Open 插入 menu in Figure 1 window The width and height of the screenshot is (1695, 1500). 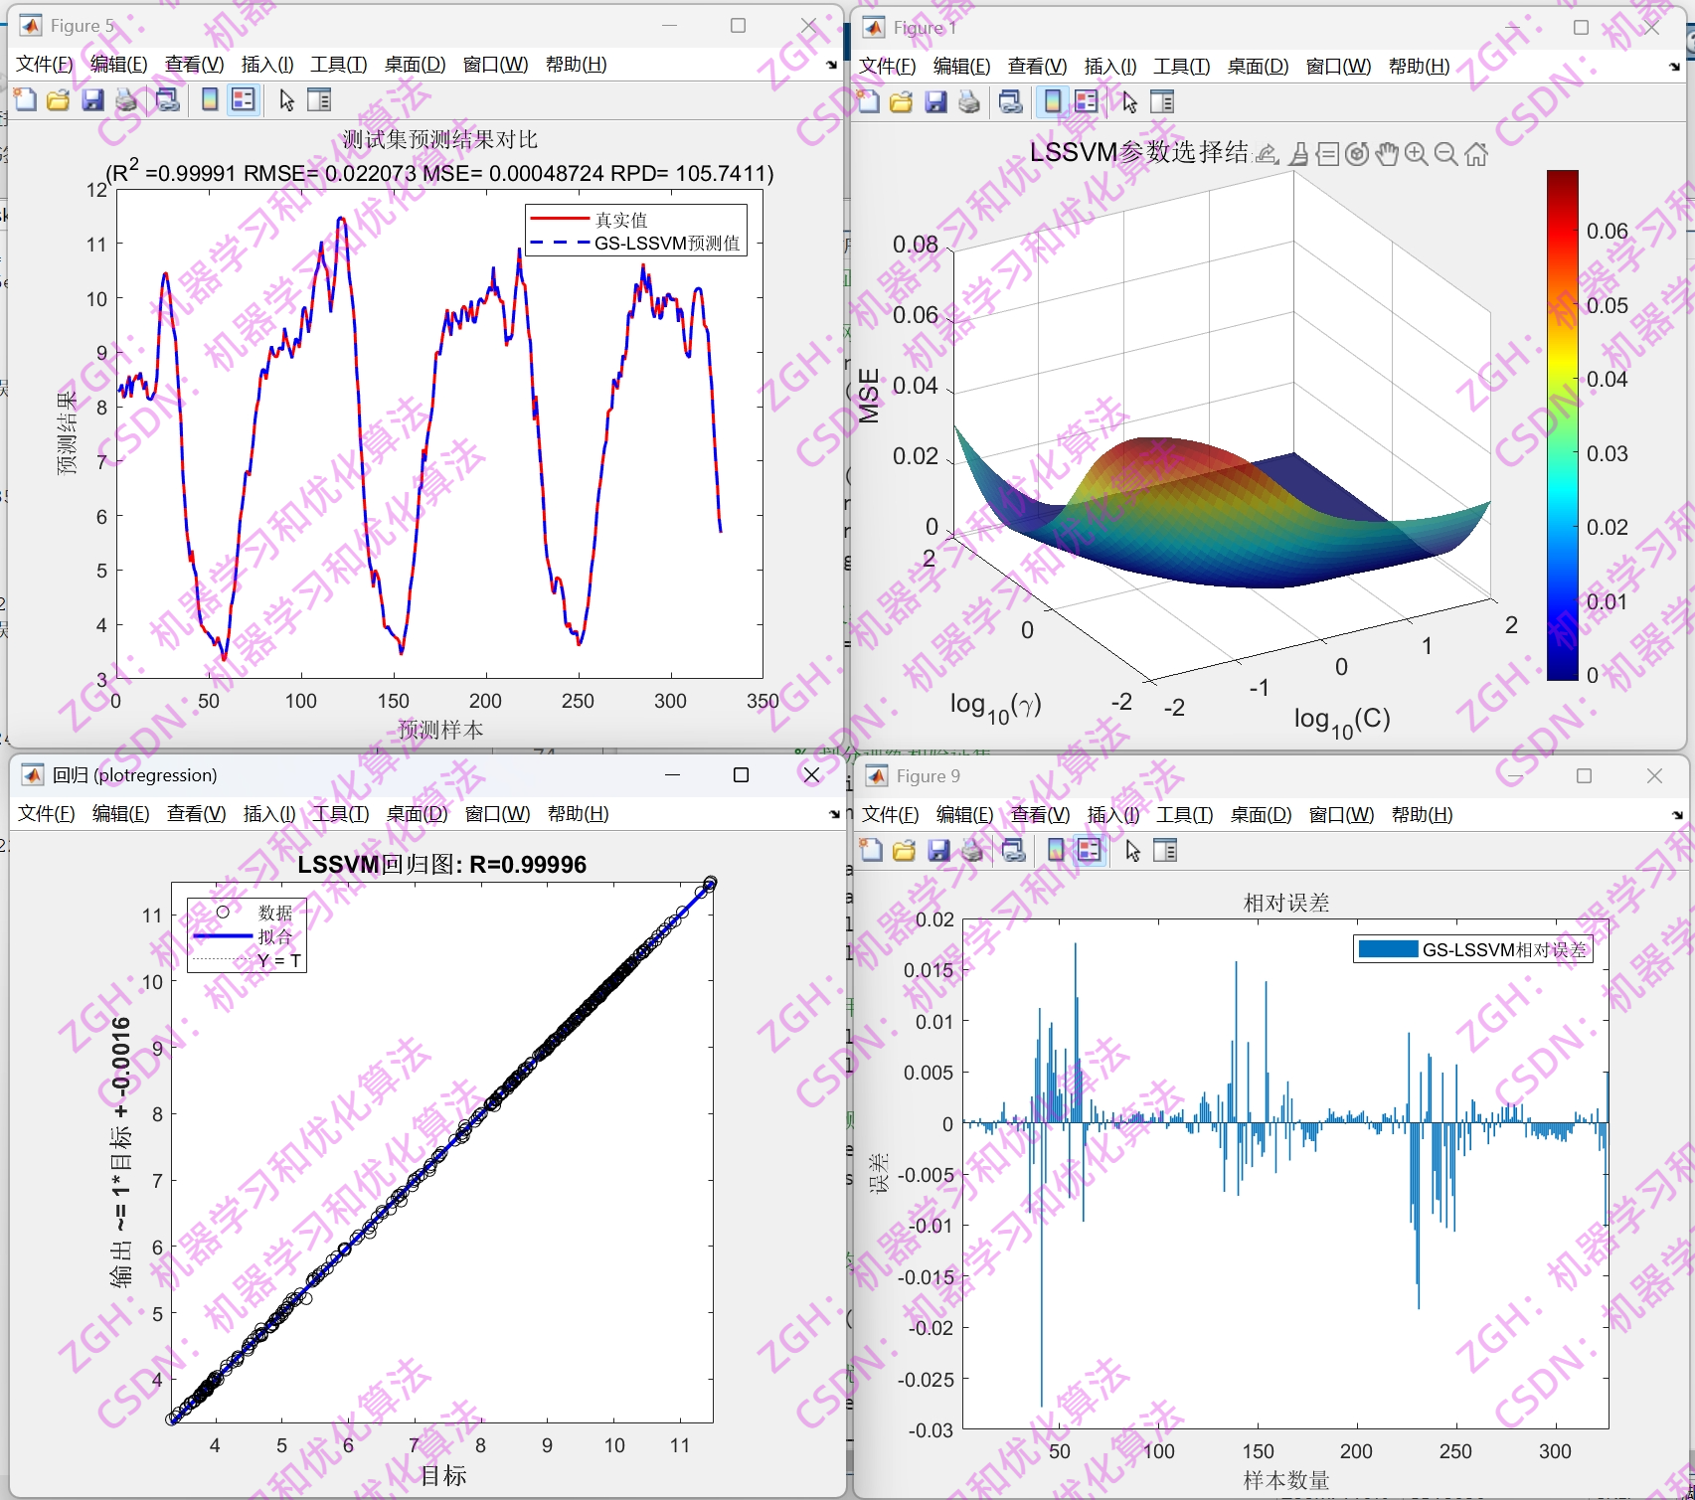1109,67
